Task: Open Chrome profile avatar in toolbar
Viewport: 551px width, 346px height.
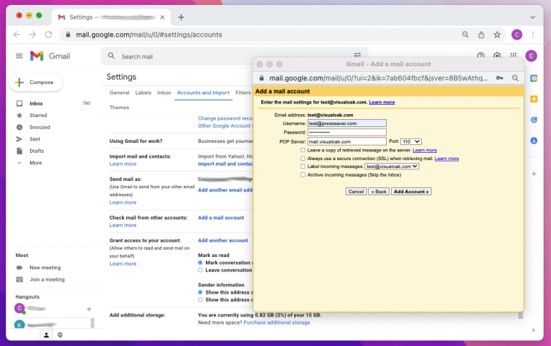Action: coord(517,34)
